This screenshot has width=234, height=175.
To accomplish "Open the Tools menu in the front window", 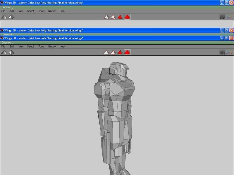I will pyautogui.click(x=42, y=46).
